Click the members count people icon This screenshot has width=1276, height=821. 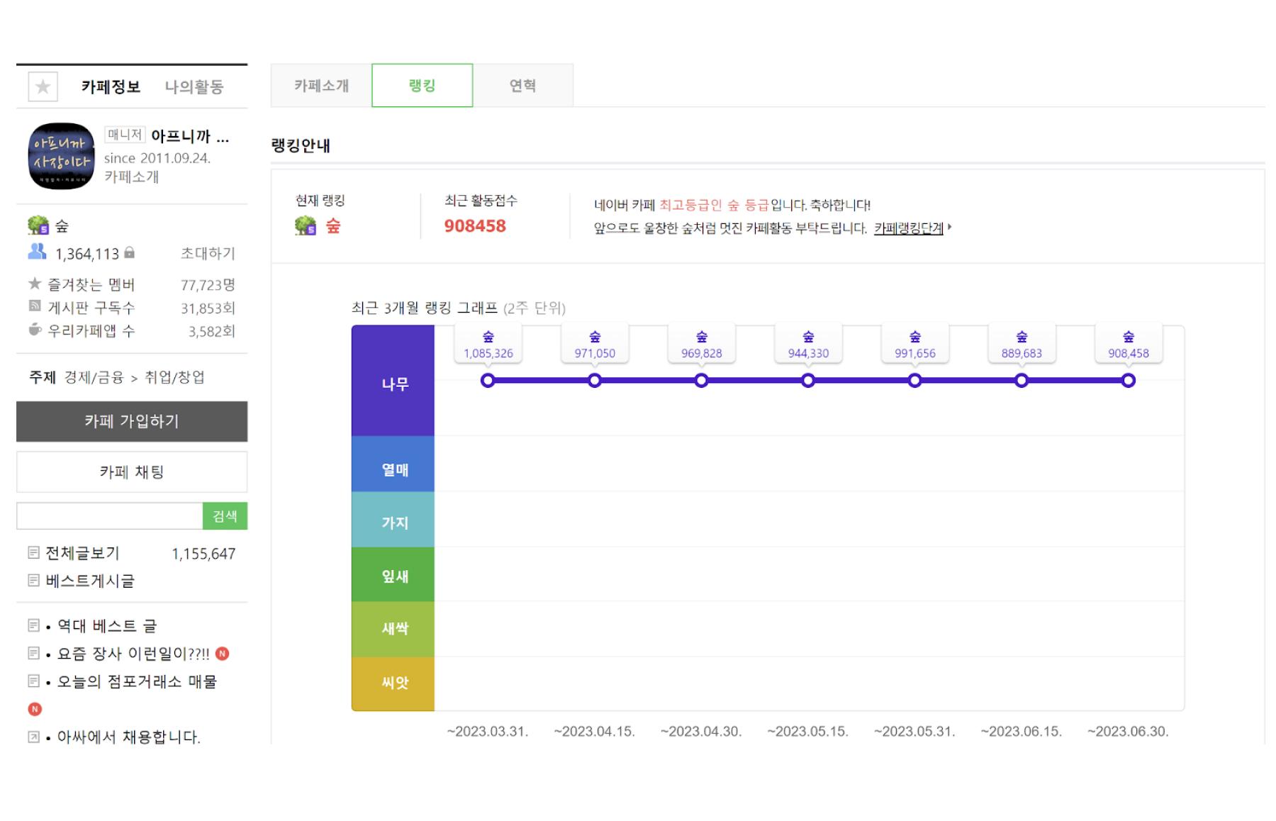tap(37, 252)
